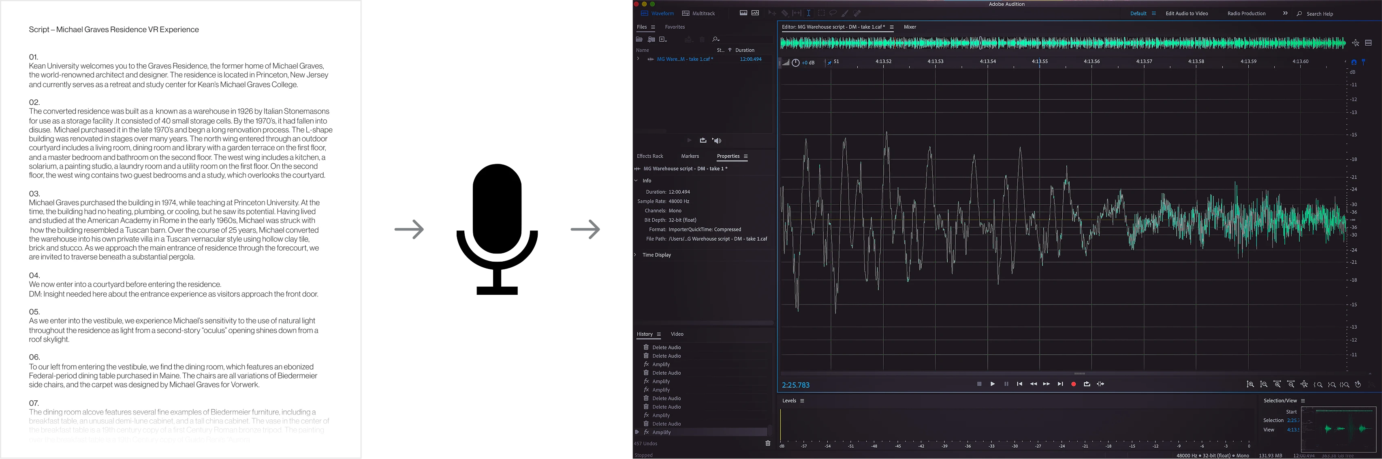
Task: Open the Selection/View panel menu
Action: tap(1303, 401)
